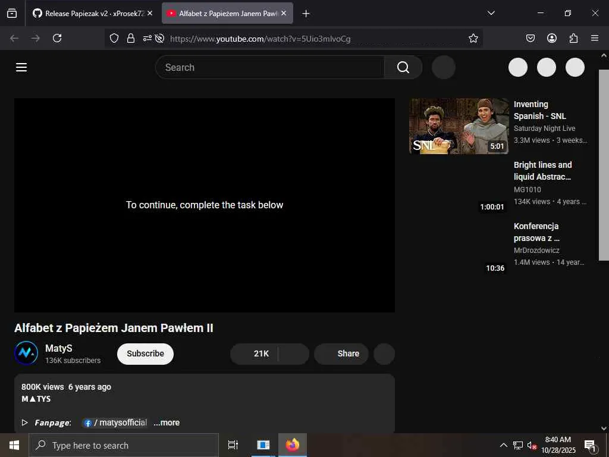
Task: Open the Firefox View icon in tab strip
Action: tap(12, 14)
